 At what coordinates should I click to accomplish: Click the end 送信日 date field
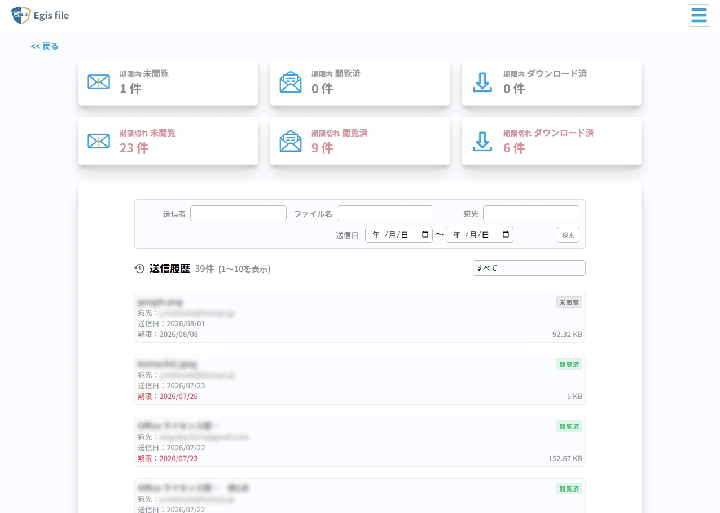tap(480, 235)
